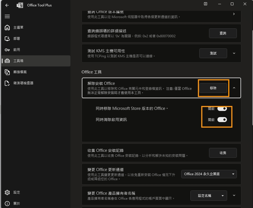
Task: Open the command box icon in title bar
Action: 205,4
